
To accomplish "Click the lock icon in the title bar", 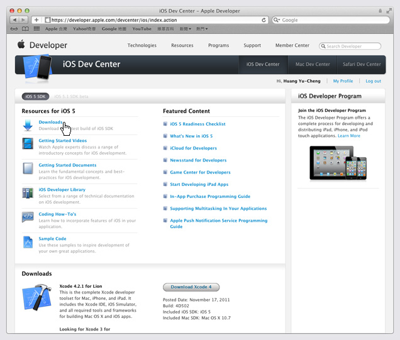I will [381, 11].
